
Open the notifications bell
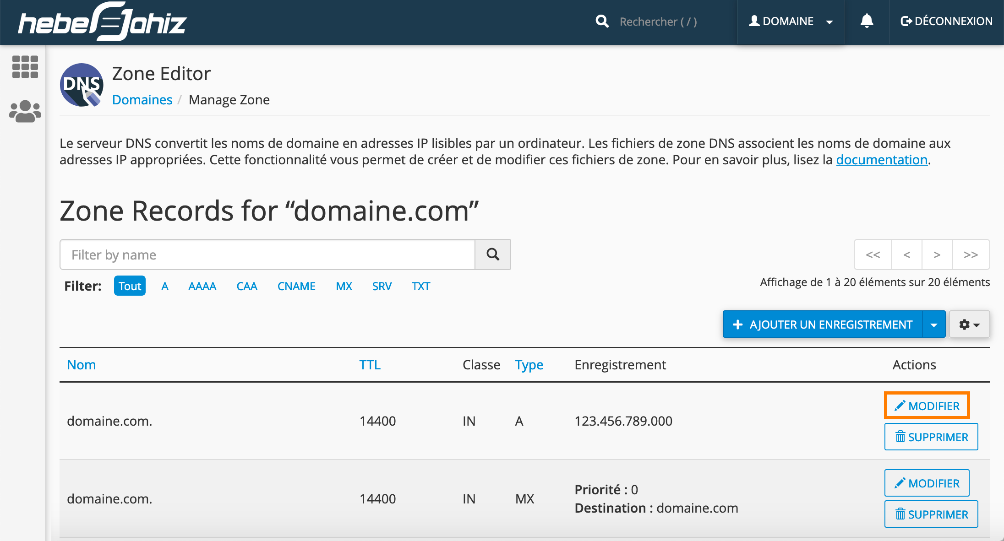coord(867,21)
